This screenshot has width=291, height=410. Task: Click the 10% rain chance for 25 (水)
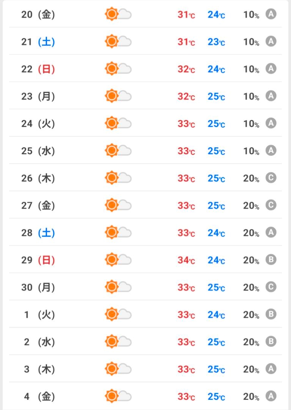pyautogui.click(x=251, y=151)
